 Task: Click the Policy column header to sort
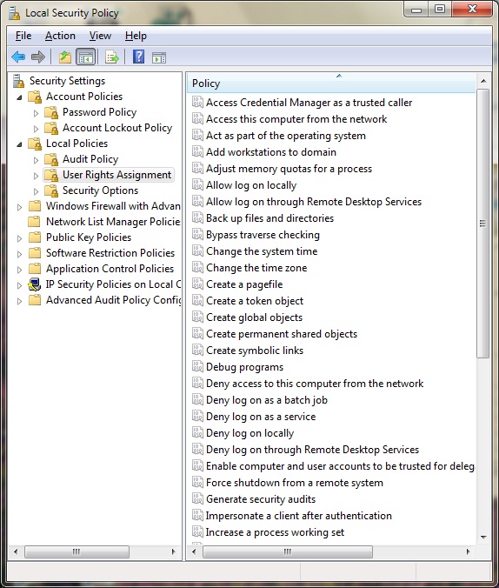tap(331, 83)
